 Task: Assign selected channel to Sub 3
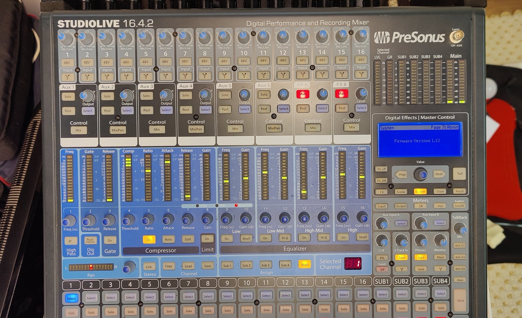pos(266,265)
